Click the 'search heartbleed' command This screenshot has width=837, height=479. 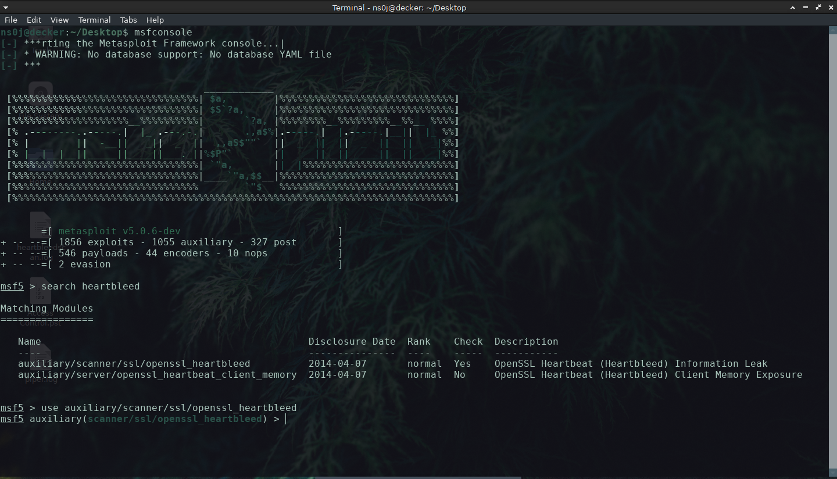pyautogui.click(x=90, y=286)
